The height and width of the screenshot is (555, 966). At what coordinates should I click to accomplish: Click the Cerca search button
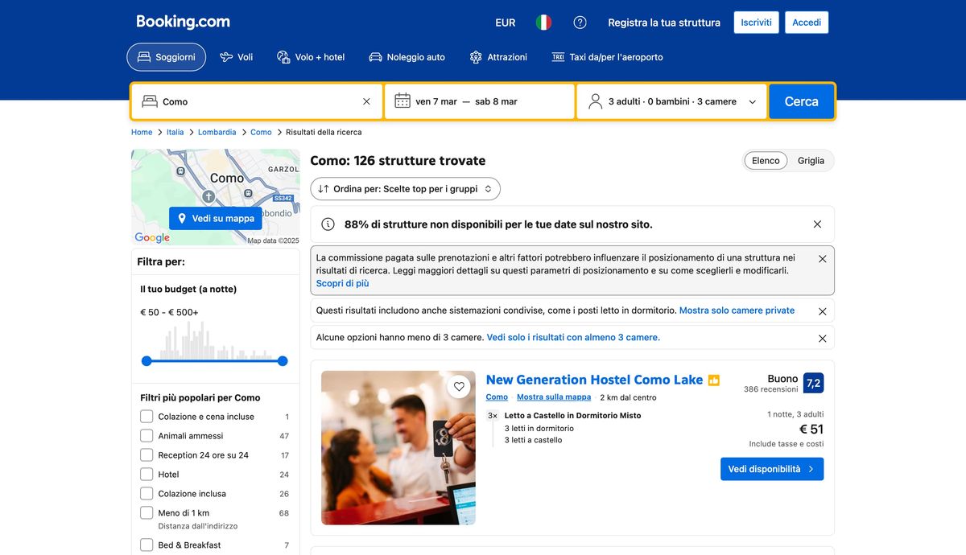pyautogui.click(x=802, y=101)
